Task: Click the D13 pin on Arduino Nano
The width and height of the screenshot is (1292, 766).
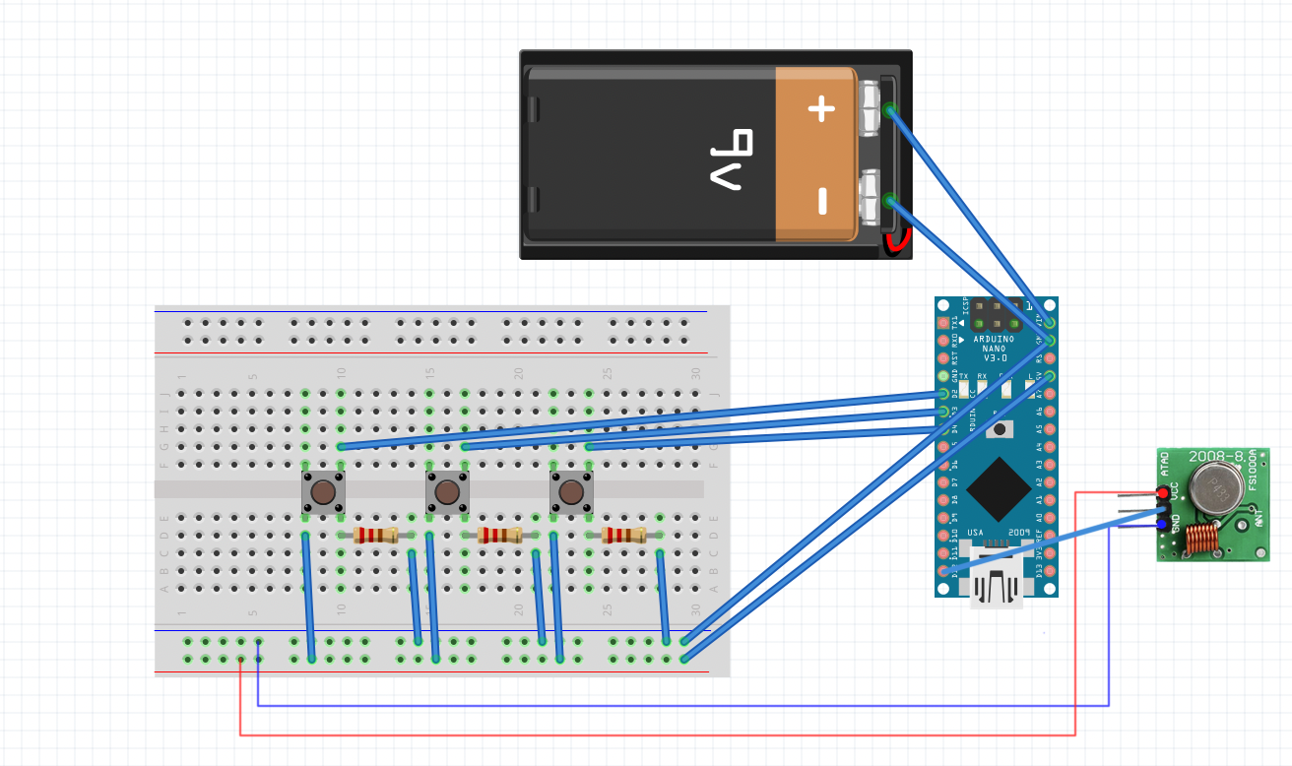Action: coord(1050,570)
